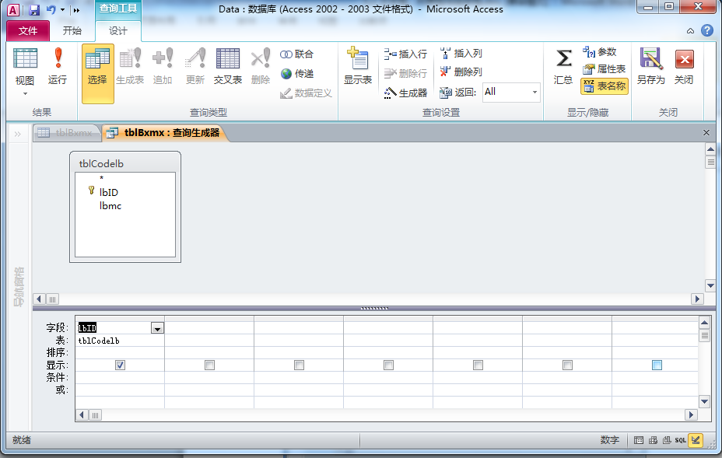Screen dimensions: 722x458
Task: Expand the View button dropdown arrow
Action: tap(25, 93)
